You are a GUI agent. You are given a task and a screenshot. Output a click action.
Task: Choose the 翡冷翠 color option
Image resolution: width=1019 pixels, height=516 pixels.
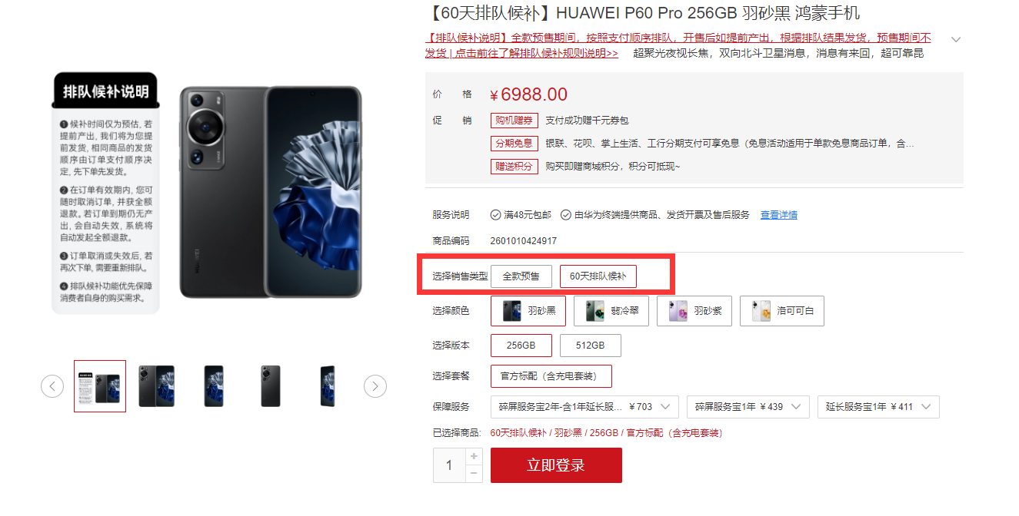tap(611, 311)
